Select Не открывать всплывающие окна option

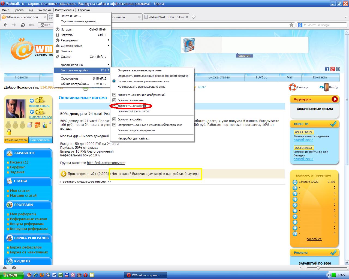[153, 87]
